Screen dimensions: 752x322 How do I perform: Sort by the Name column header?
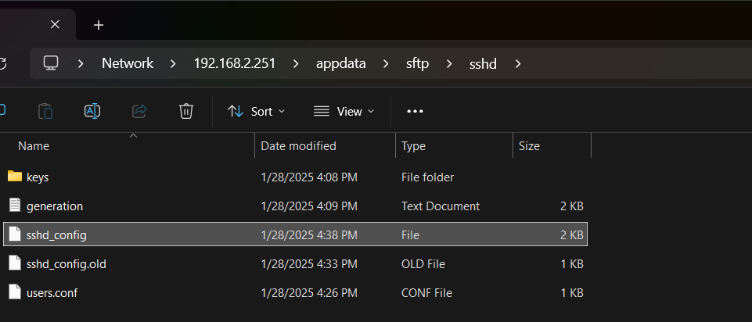point(34,145)
